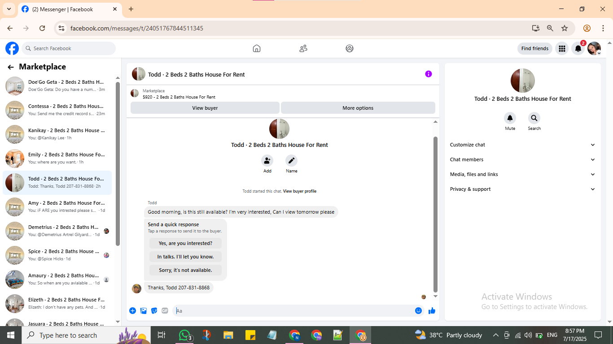Open a new browser tab
Viewport: 613px width, 344px height.
coord(131,9)
